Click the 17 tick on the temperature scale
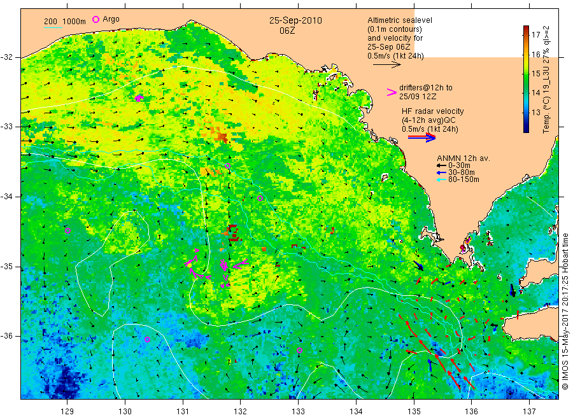Viewport: 573px width, 420px height. (535, 35)
